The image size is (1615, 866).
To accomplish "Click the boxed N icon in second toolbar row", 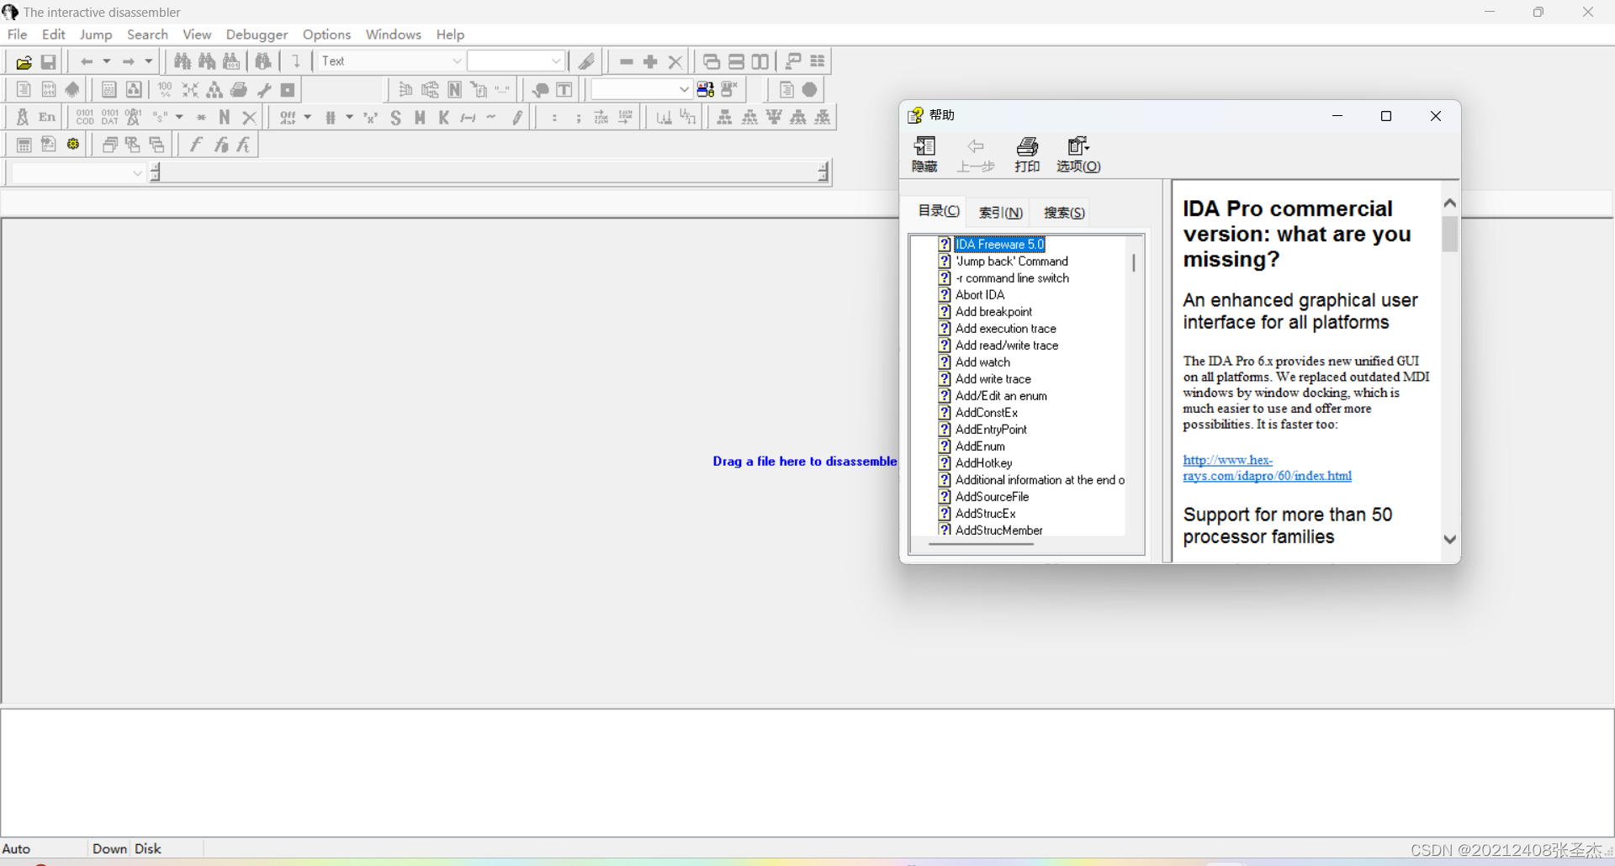I will click(455, 89).
